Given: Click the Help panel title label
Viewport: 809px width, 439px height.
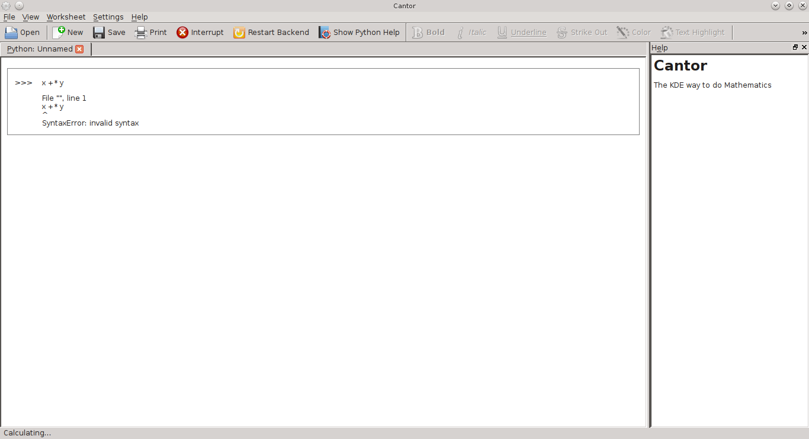Looking at the screenshot, I should coord(660,48).
